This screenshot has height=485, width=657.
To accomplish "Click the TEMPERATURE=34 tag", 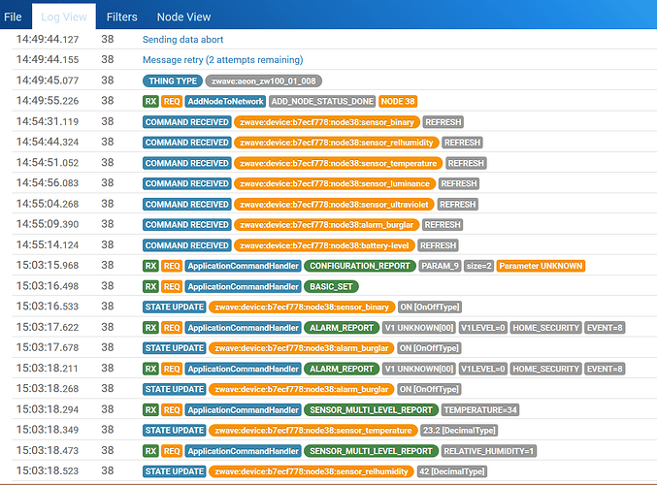I will tap(480, 409).
